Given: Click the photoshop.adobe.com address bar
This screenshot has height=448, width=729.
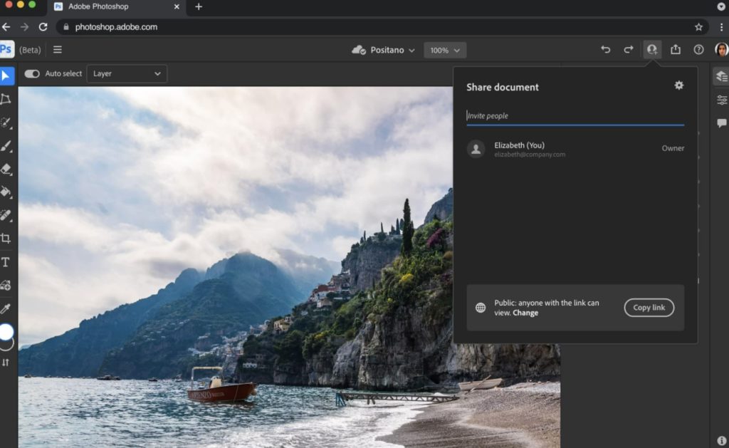Looking at the screenshot, I should pos(382,27).
